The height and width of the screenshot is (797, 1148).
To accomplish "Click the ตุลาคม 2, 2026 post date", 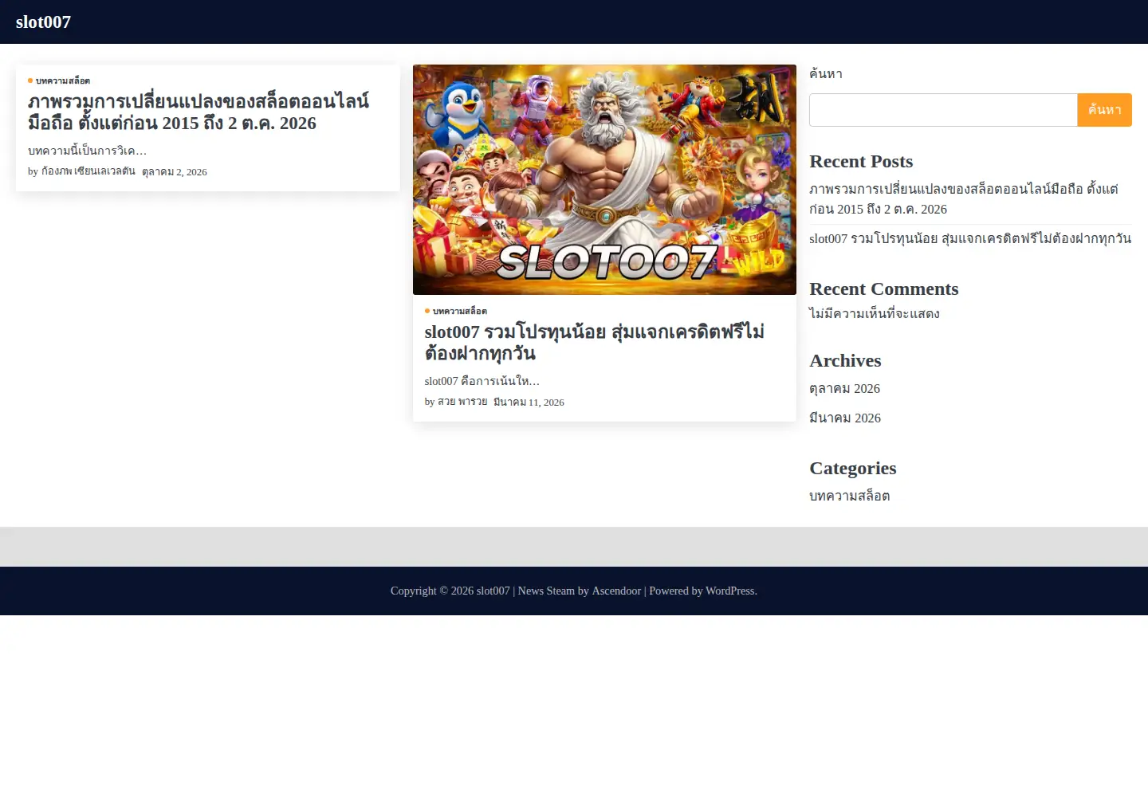I will [x=174, y=171].
